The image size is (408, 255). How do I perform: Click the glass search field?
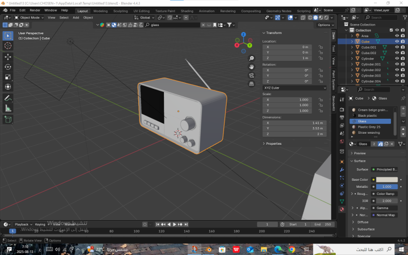(172, 25)
